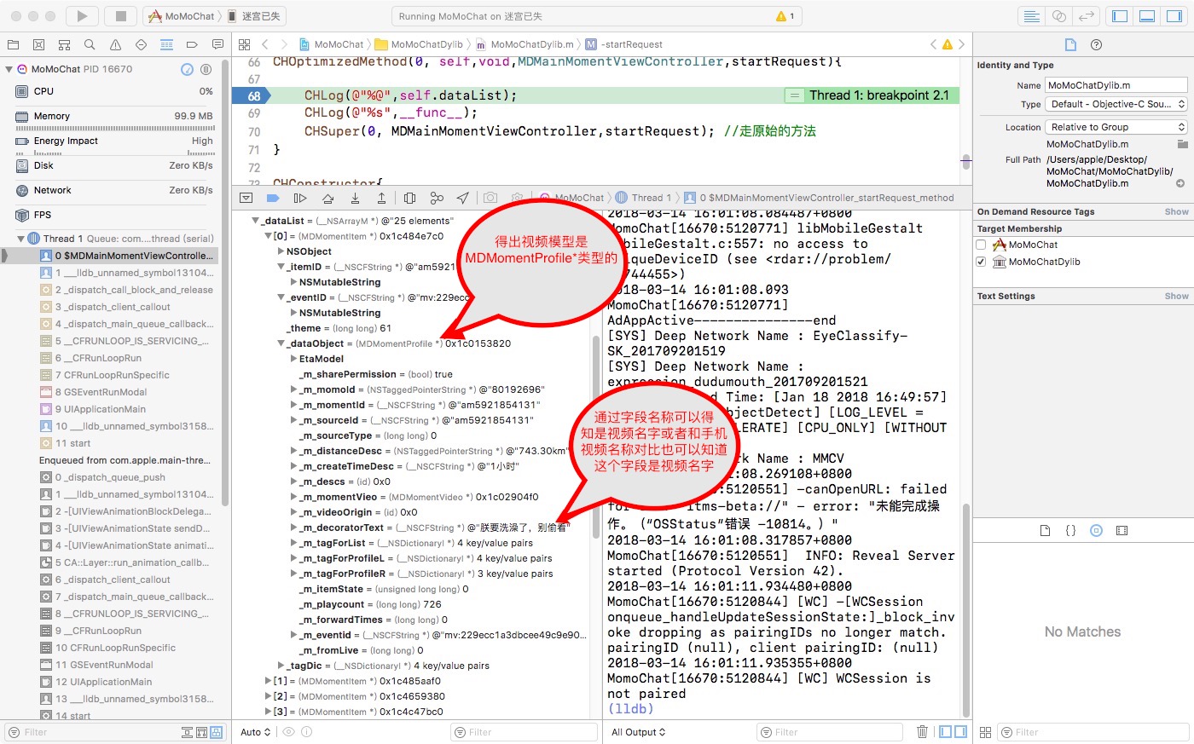Open the Breakpoint navigator icon
The height and width of the screenshot is (744, 1194).
pos(192,44)
